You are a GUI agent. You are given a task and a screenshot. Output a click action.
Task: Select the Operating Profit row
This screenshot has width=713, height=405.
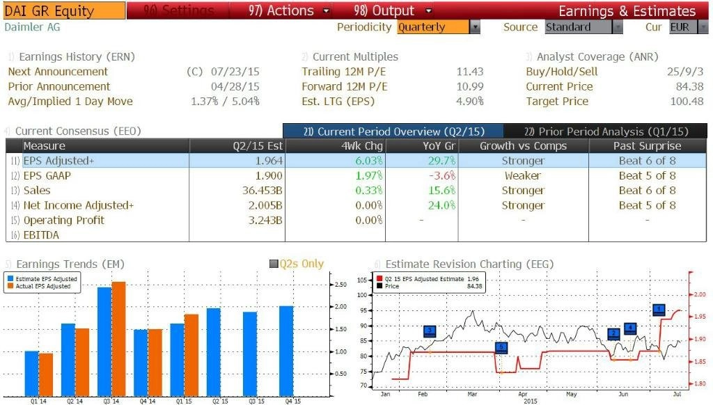tap(356, 221)
